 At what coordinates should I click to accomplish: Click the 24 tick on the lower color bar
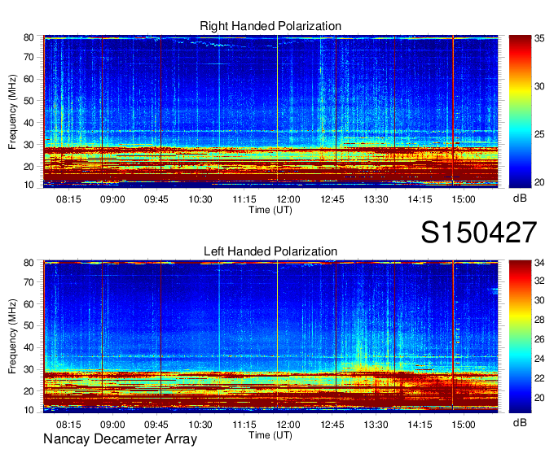click(x=539, y=359)
